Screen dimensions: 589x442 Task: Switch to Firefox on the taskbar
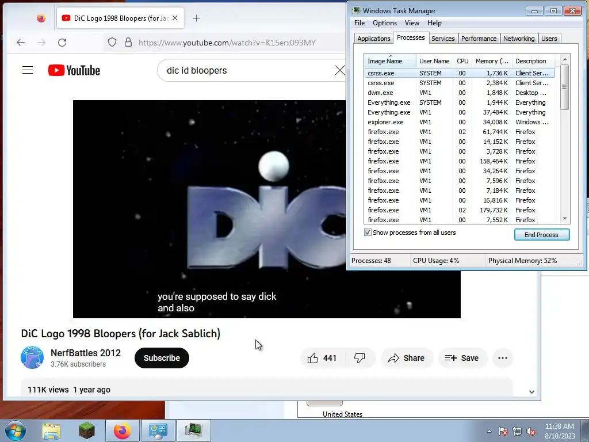(x=123, y=430)
